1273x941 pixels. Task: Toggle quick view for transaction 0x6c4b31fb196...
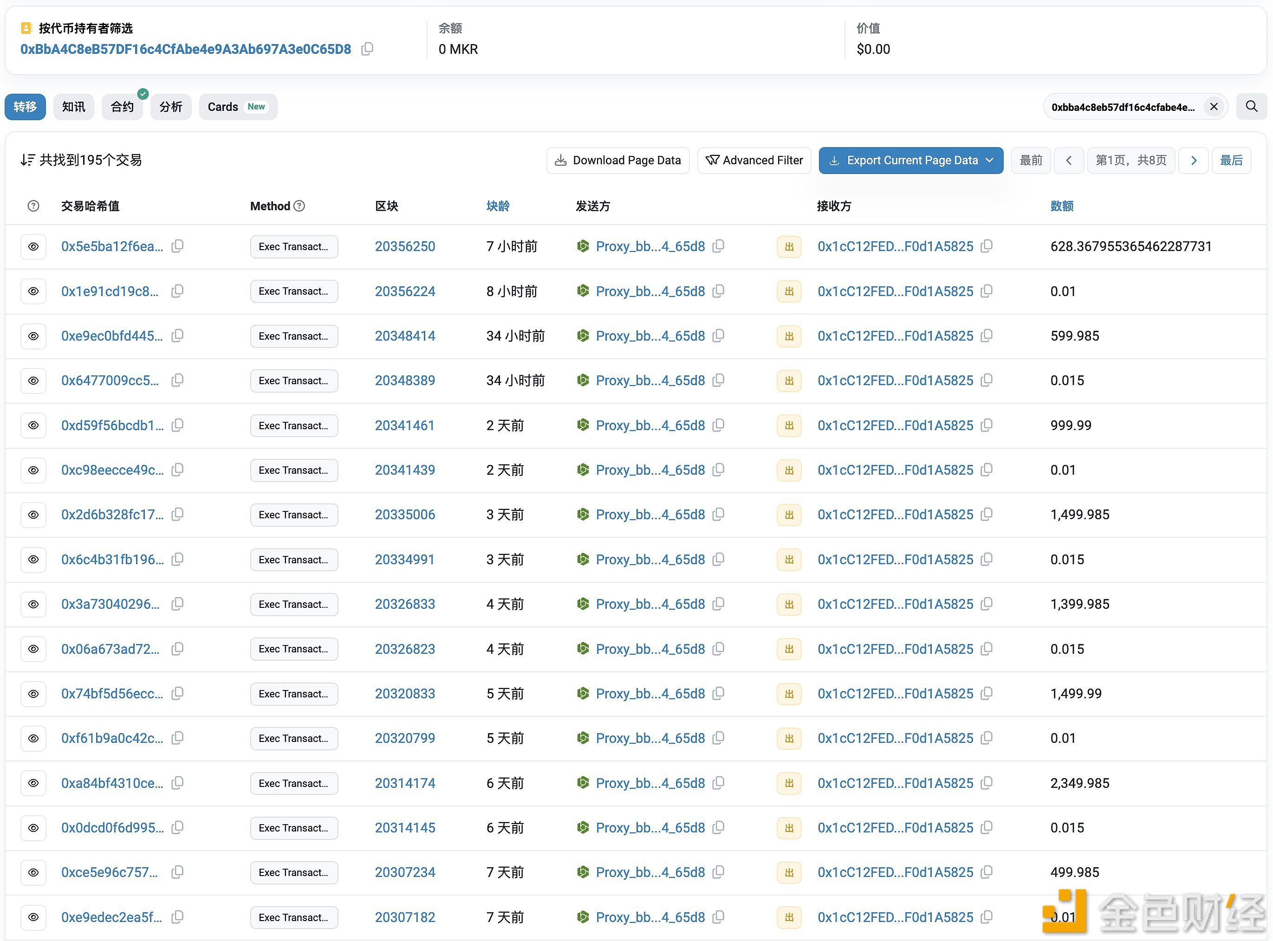(x=33, y=560)
